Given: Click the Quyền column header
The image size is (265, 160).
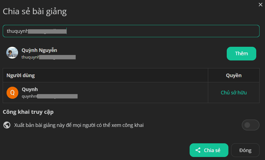Looking at the screenshot, I should coord(234,75).
